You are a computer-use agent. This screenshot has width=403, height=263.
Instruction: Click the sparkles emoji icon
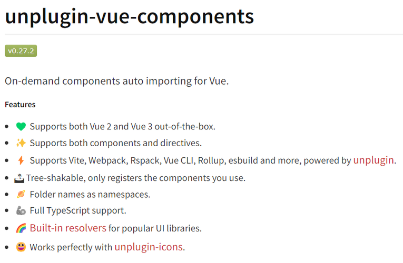(21, 143)
